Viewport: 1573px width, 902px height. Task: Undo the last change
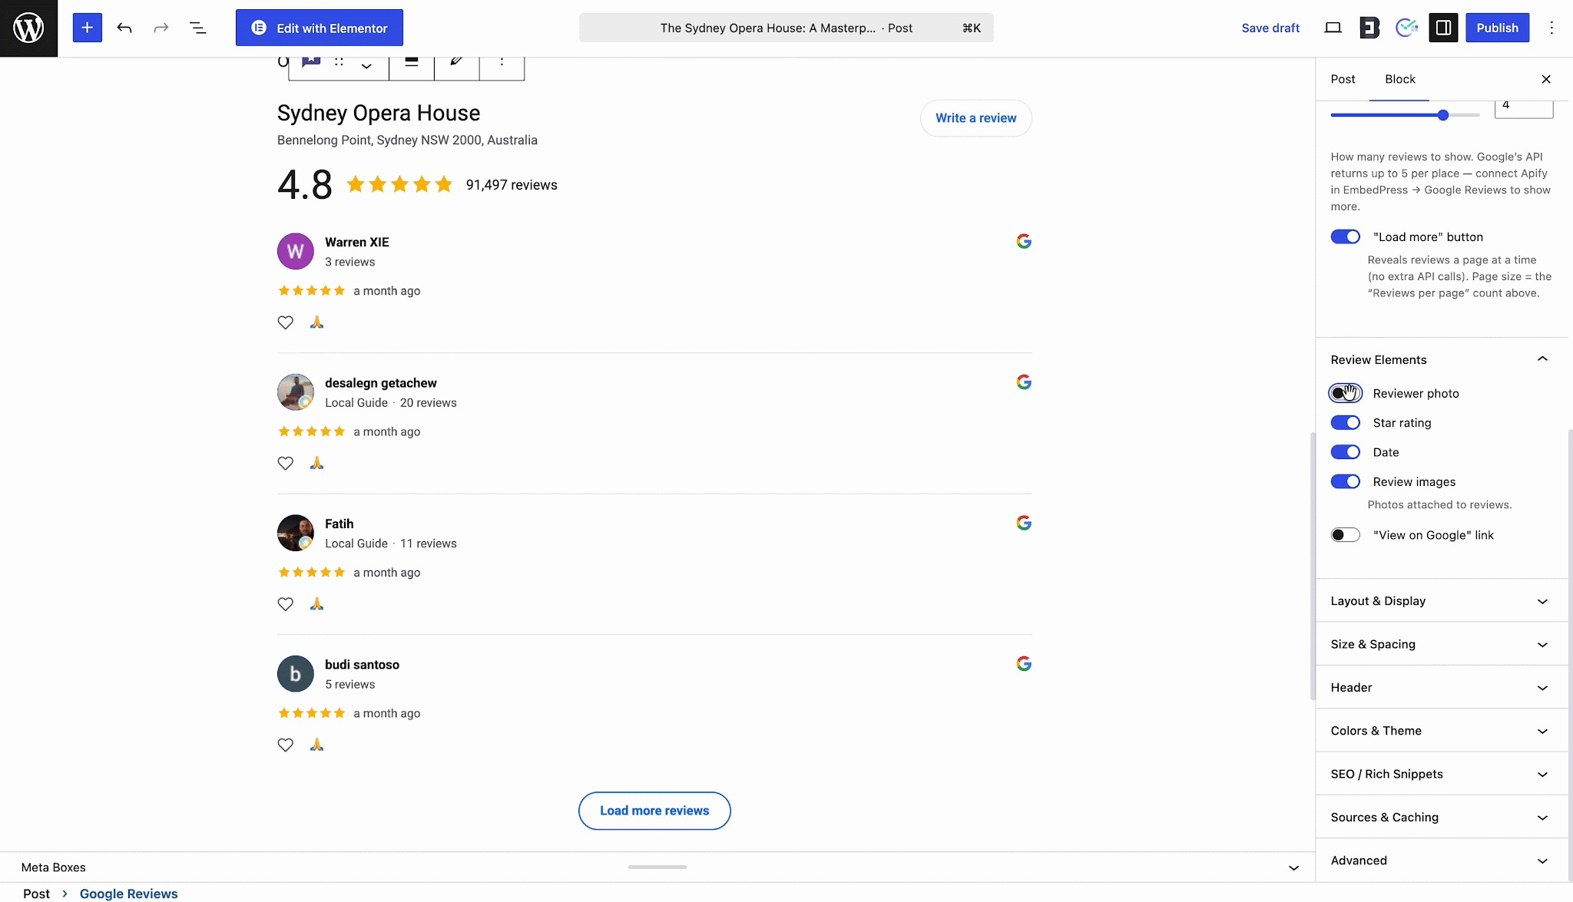click(x=124, y=28)
